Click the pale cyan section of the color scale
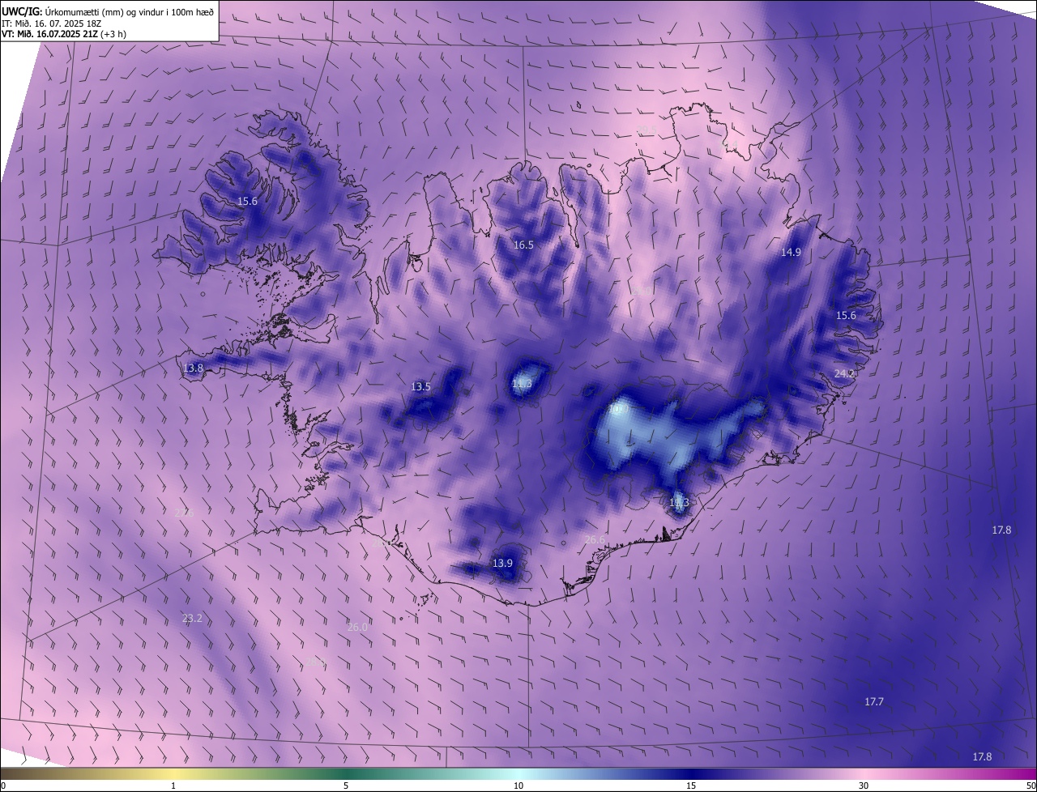Image resolution: width=1037 pixels, height=792 pixels. (x=518, y=773)
